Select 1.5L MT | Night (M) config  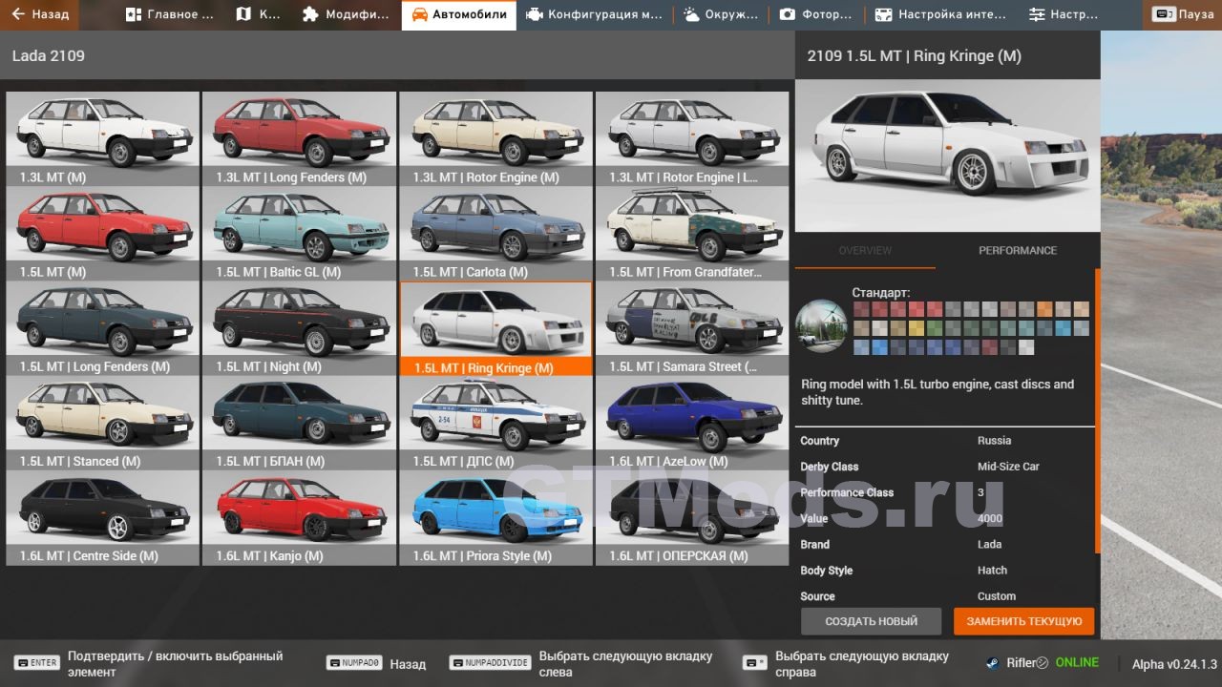click(300, 328)
